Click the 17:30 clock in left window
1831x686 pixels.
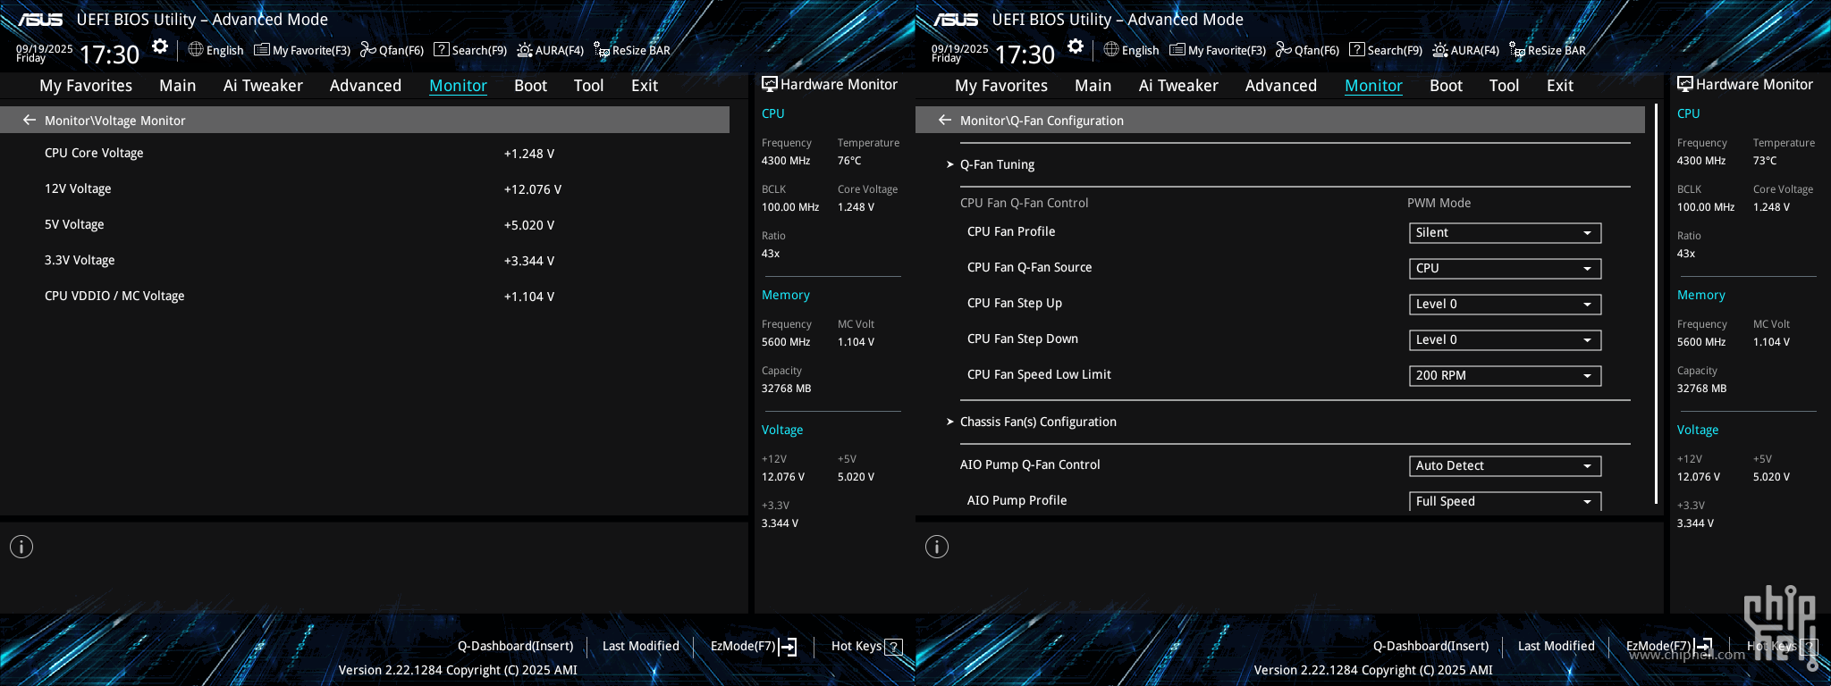coord(109,54)
